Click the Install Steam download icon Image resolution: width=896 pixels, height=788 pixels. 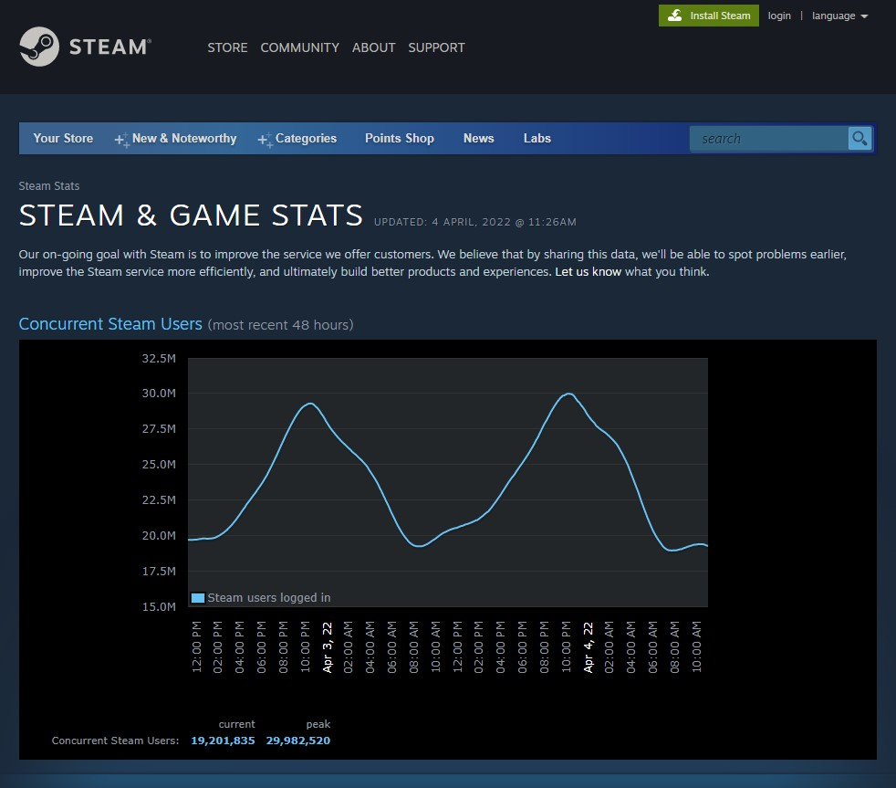coord(675,16)
